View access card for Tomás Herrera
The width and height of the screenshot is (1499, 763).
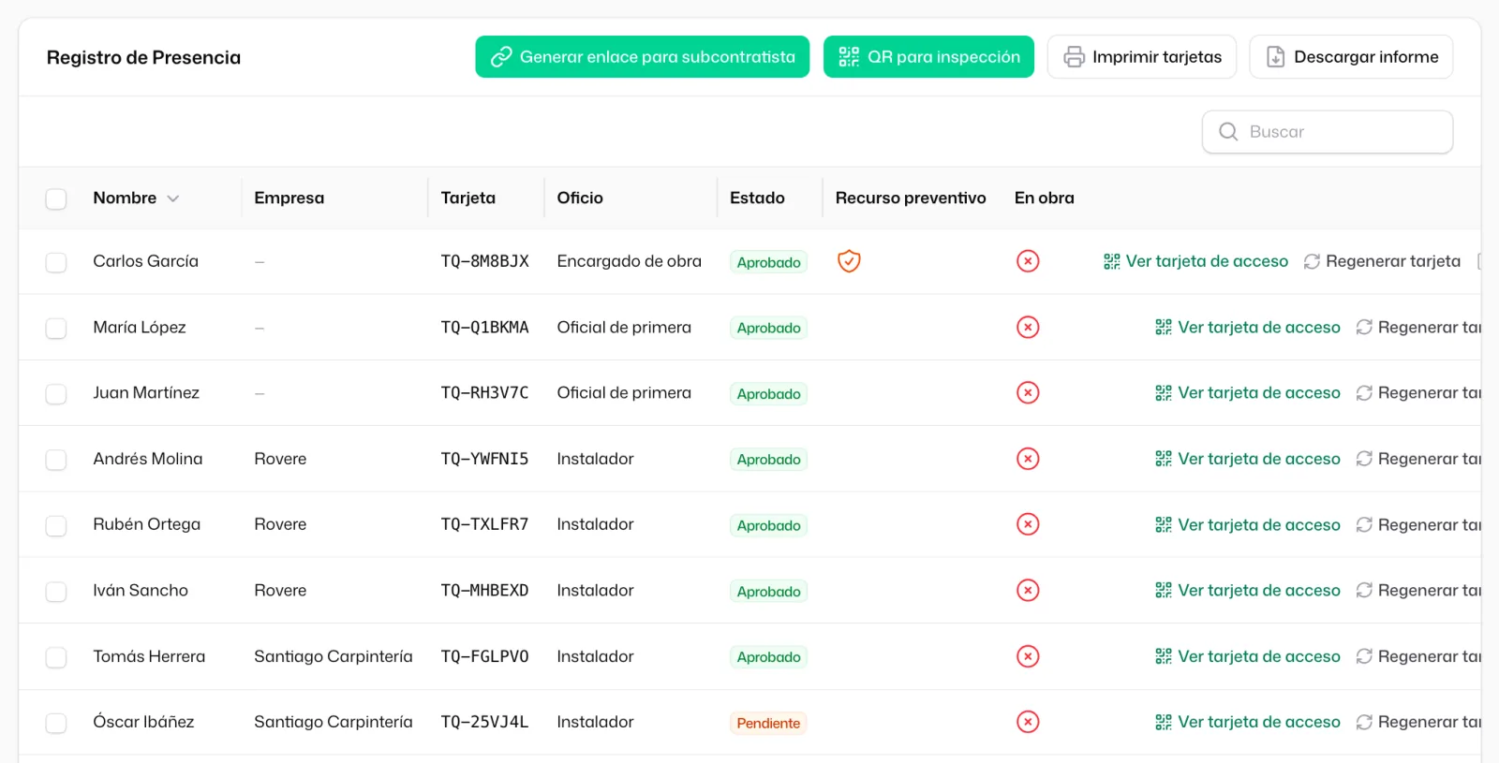point(1248,656)
